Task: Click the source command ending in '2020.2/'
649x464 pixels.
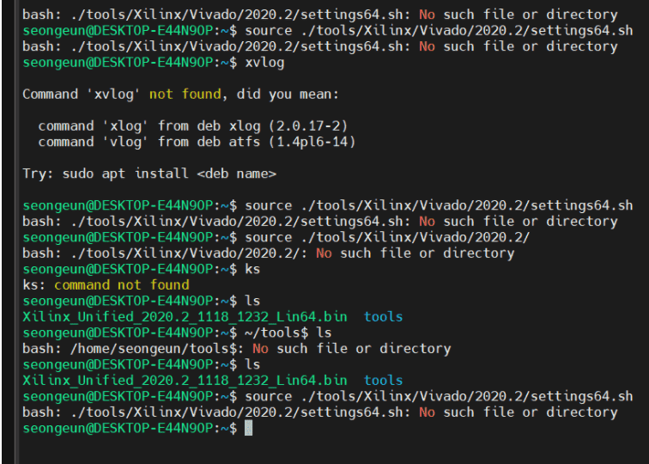Action: [387, 237]
